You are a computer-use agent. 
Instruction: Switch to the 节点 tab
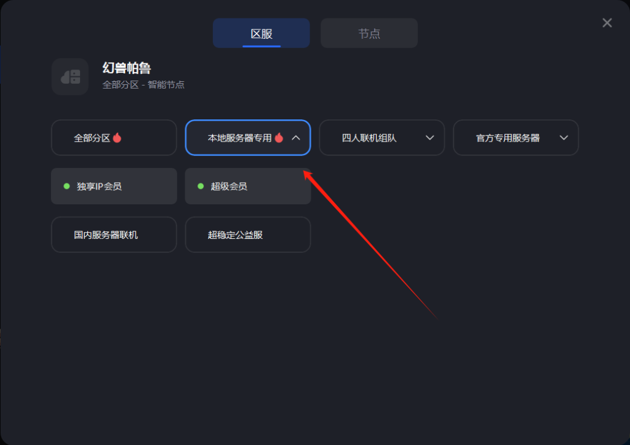(x=369, y=33)
